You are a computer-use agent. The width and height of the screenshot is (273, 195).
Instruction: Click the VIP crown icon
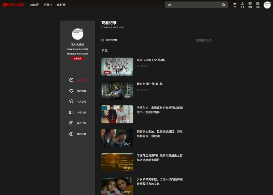(x=235, y=4)
